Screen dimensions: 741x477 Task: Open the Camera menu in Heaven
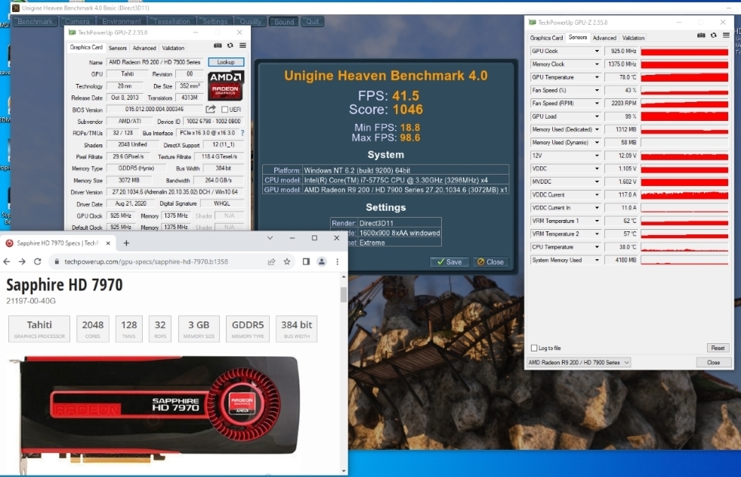click(77, 22)
